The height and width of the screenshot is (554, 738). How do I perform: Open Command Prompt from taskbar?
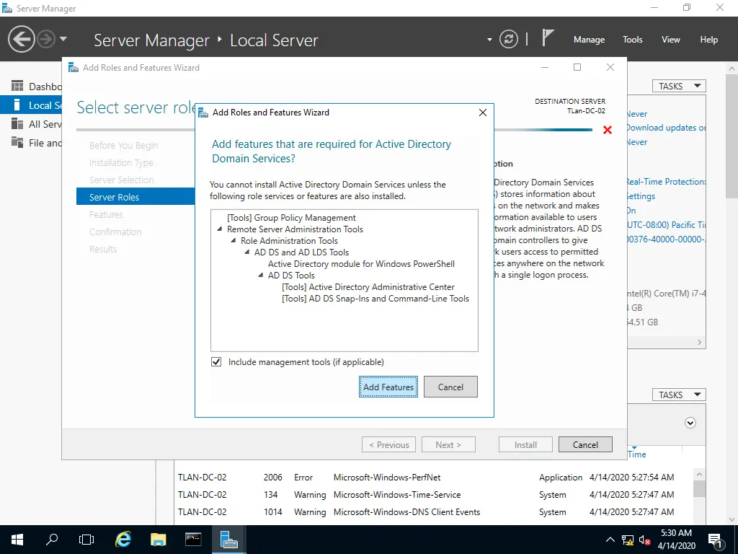click(x=193, y=540)
